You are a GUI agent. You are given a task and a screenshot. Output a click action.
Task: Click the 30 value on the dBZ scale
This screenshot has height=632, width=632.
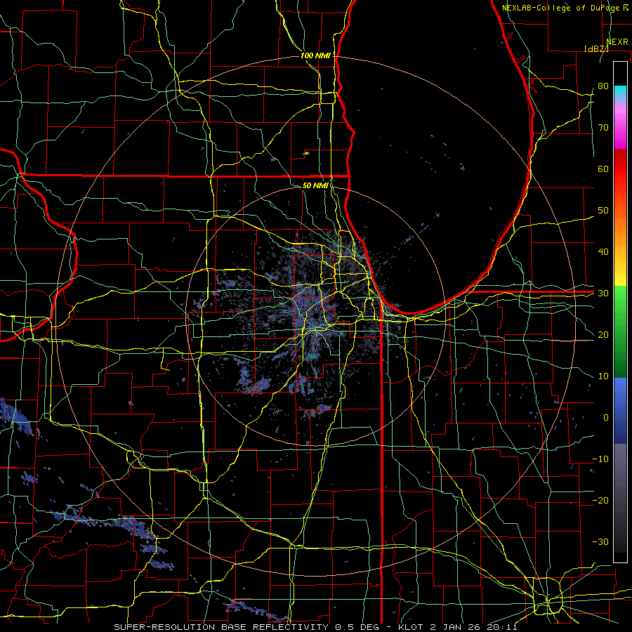pyautogui.click(x=603, y=294)
